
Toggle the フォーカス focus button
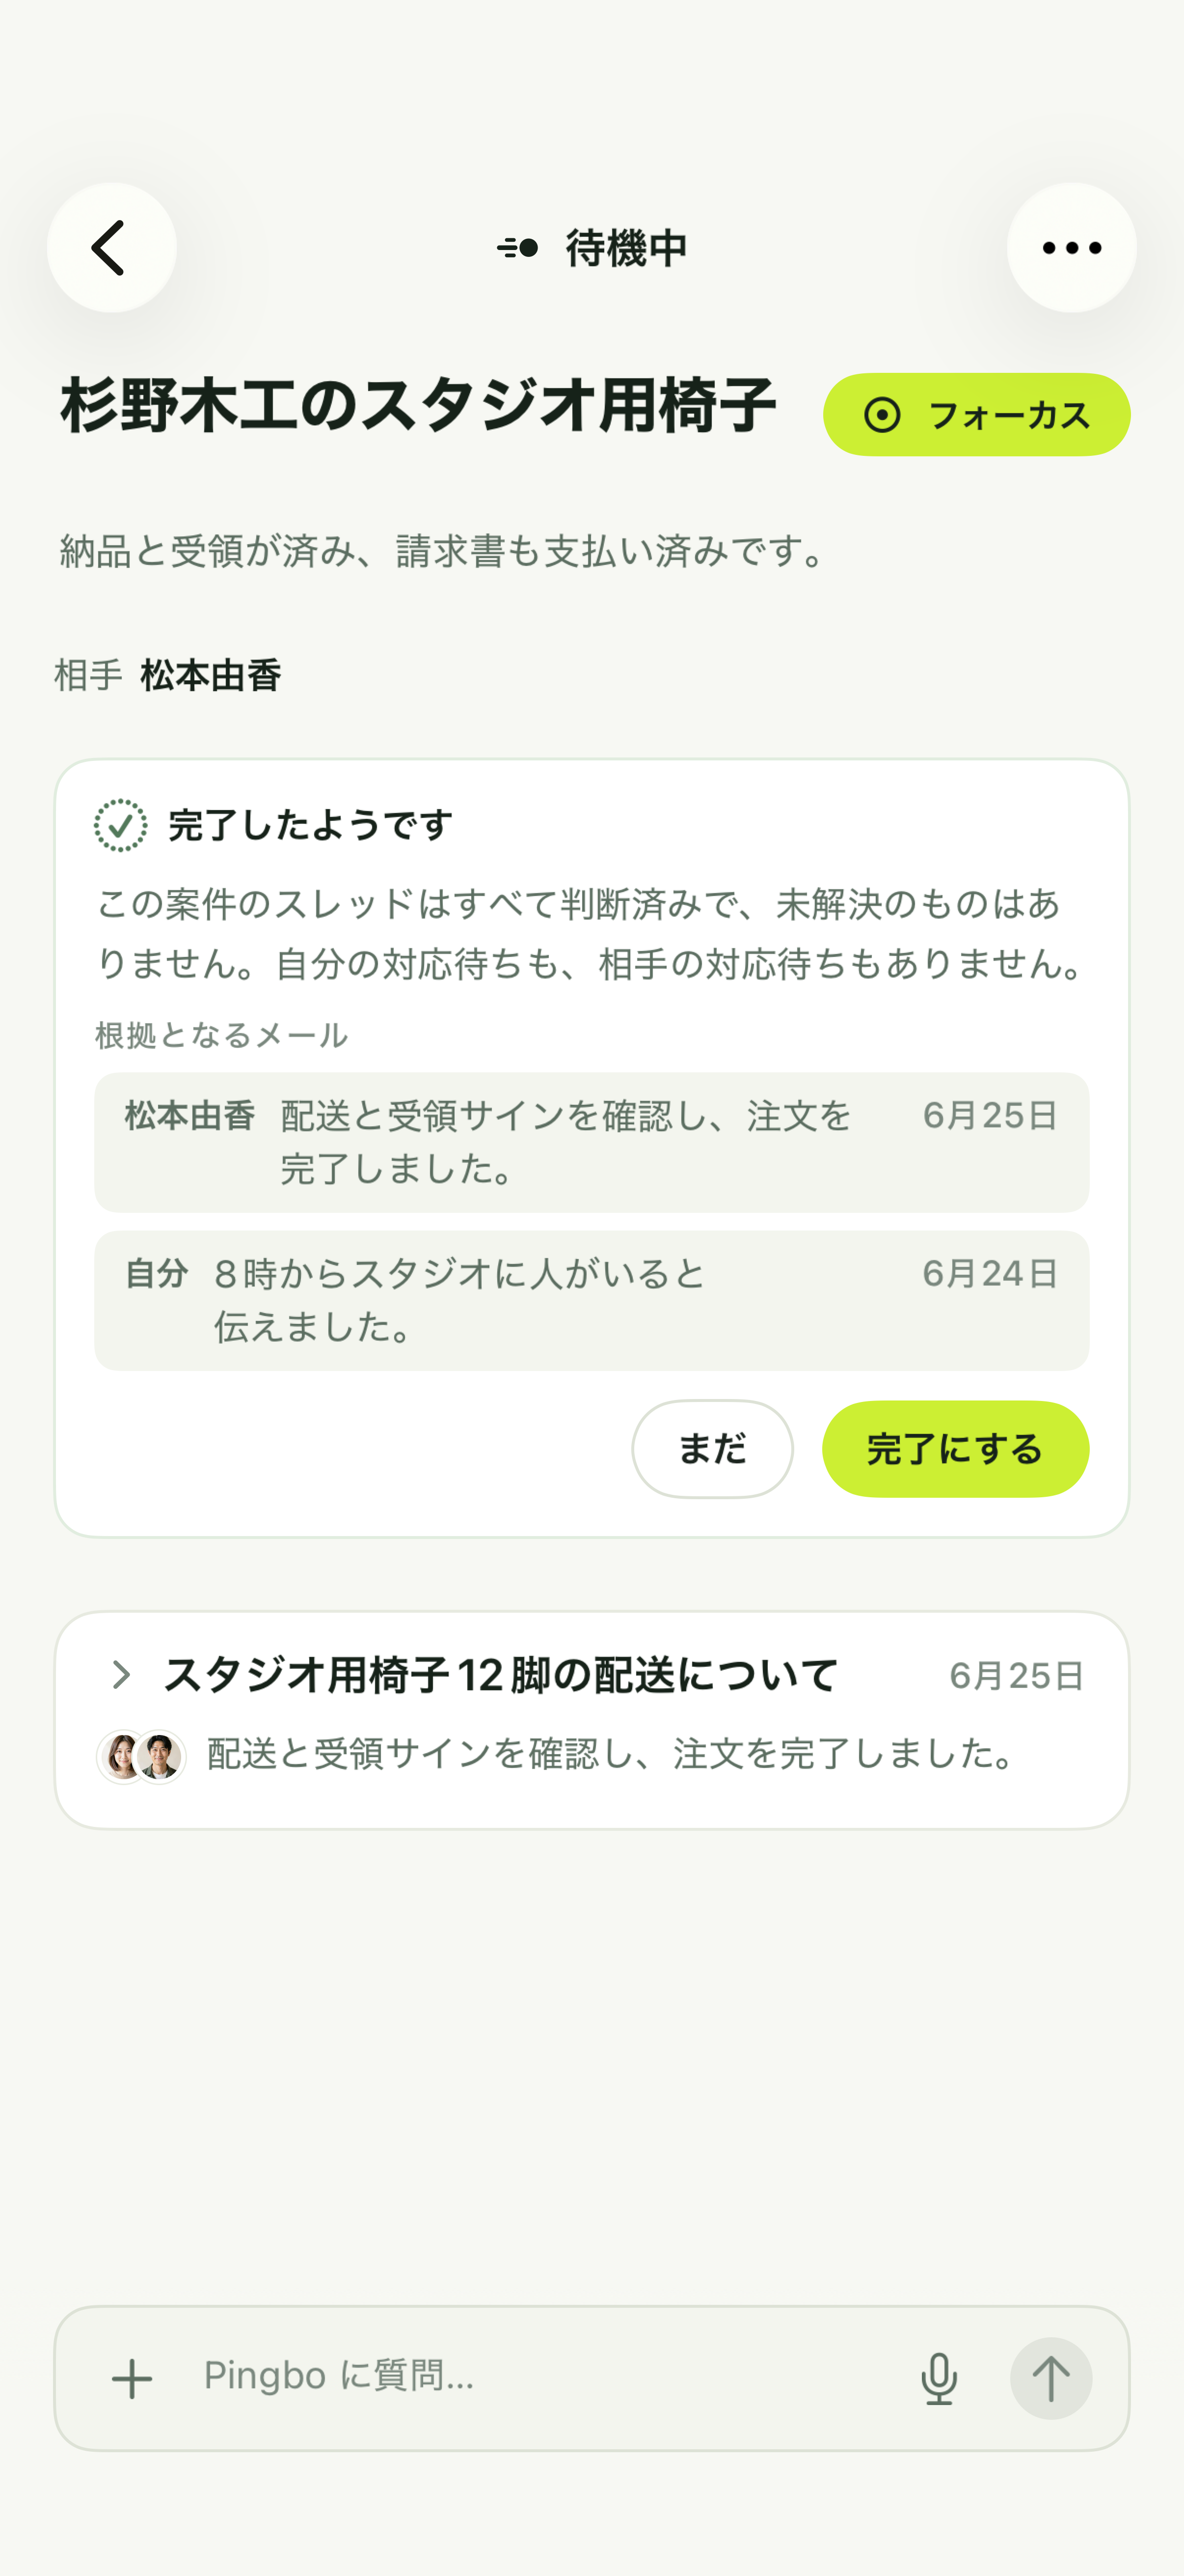pos(976,415)
